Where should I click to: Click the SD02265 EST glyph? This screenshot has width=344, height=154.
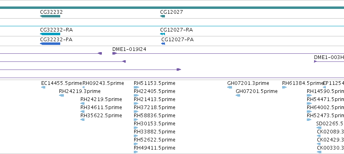pos(319,128)
